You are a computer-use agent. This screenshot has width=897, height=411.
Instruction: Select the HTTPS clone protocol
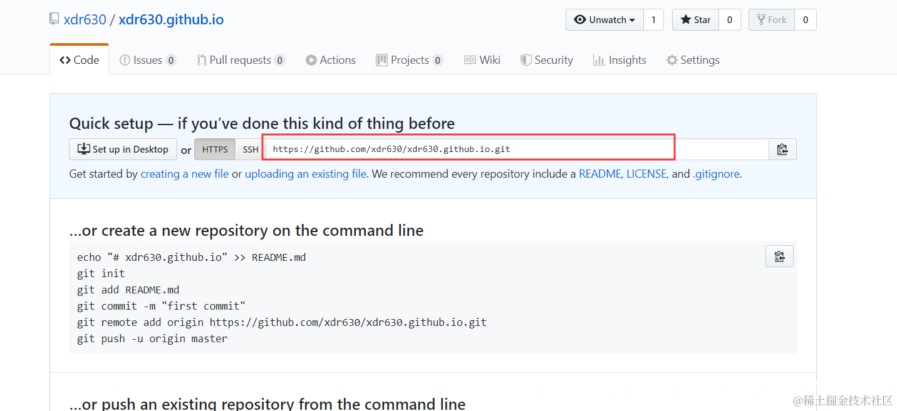[x=215, y=150]
